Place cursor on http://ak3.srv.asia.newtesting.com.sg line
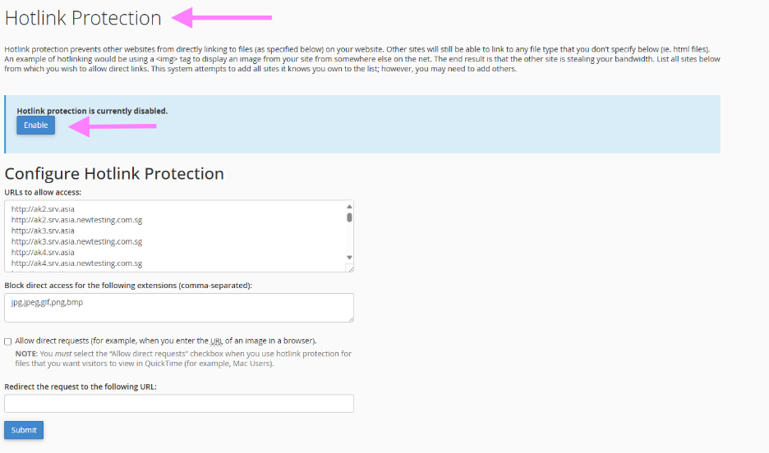Image resolution: width=769 pixels, height=453 pixels. [x=76, y=242]
